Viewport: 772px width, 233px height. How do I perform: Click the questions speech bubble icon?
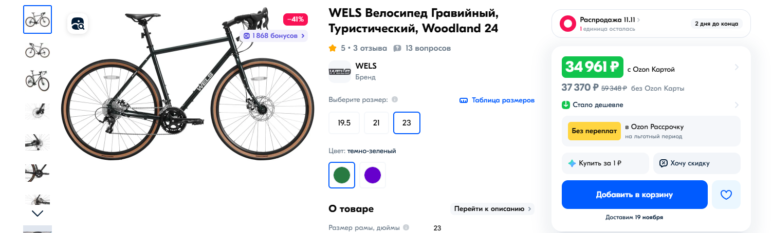pyautogui.click(x=397, y=49)
